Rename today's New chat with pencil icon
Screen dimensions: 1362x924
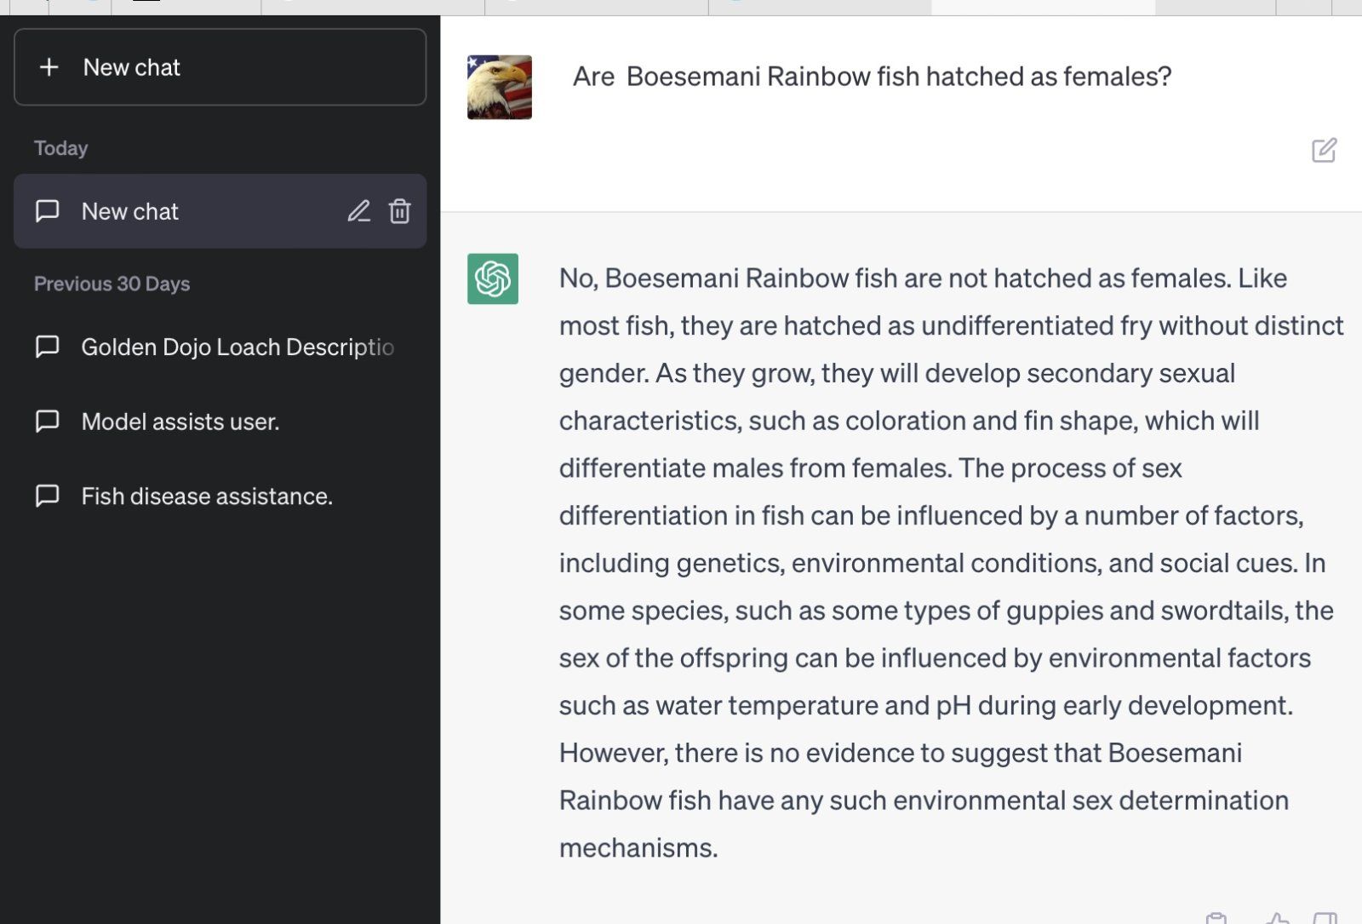358,211
